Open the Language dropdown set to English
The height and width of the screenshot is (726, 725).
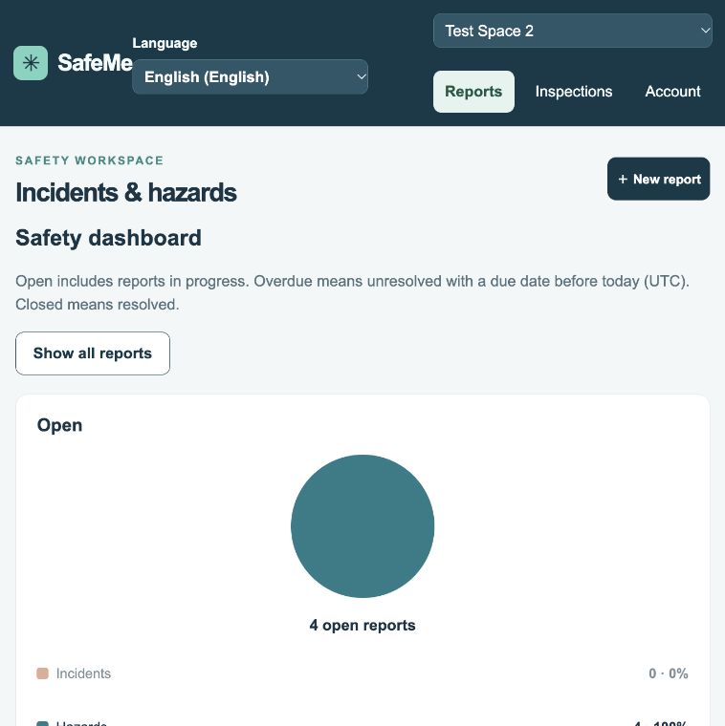point(251,76)
